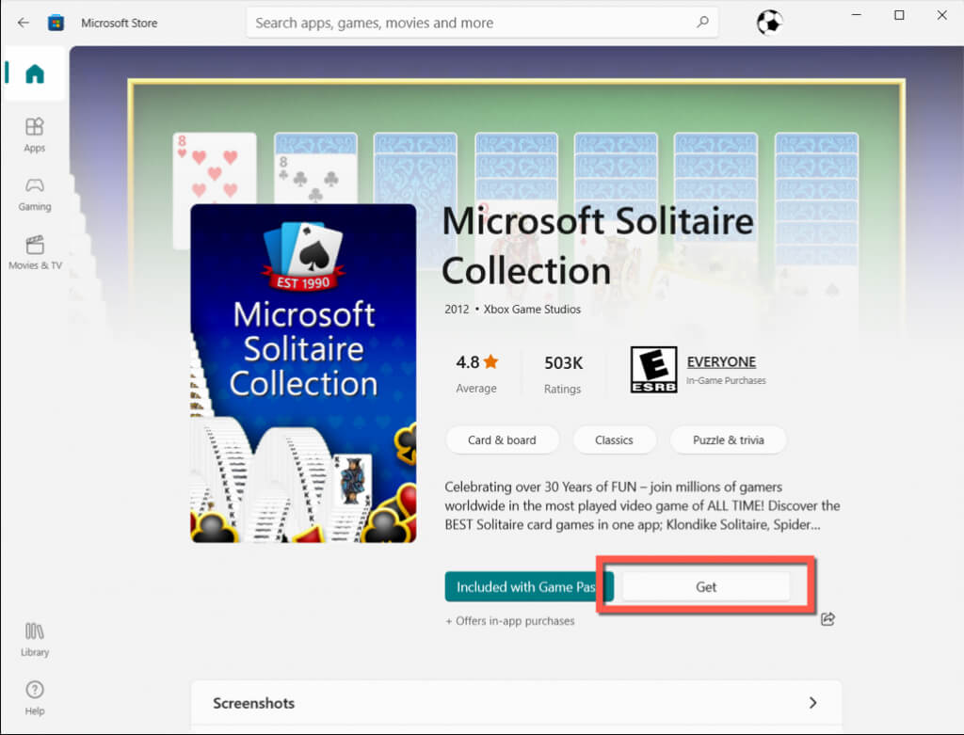Screen dimensions: 964x735
Task: Click the 503K ratings count
Action: pyautogui.click(x=563, y=362)
